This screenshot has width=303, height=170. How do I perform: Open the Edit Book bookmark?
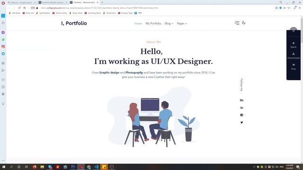(x=15, y=13)
